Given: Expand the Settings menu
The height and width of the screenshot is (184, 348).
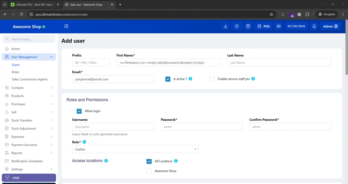Looking at the screenshot, I should click(x=29, y=169).
